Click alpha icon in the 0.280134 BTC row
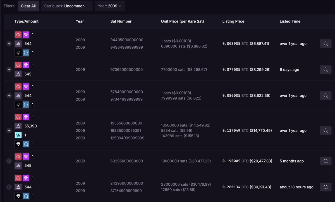This screenshot has height=202, width=335. click(x=18, y=178)
